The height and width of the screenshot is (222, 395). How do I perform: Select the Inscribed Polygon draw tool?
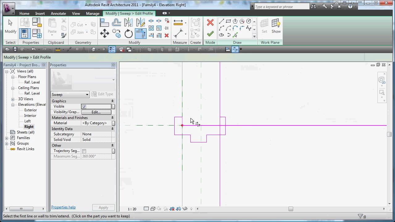(235, 21)
